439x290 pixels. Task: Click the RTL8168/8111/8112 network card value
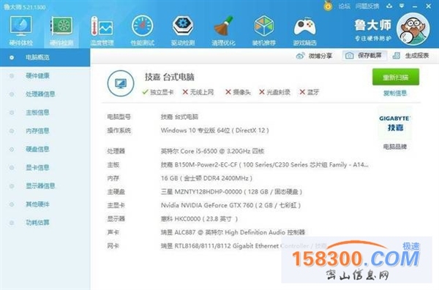tap(244, 246)
